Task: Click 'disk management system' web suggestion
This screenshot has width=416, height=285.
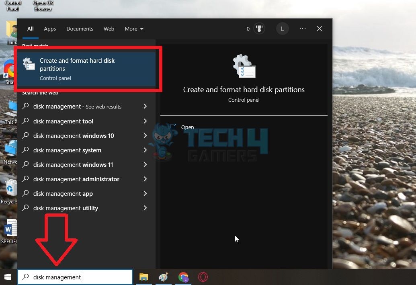Action: [67, 150]
